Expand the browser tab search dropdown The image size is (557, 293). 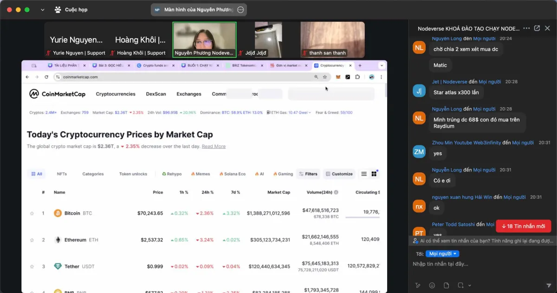382,65
